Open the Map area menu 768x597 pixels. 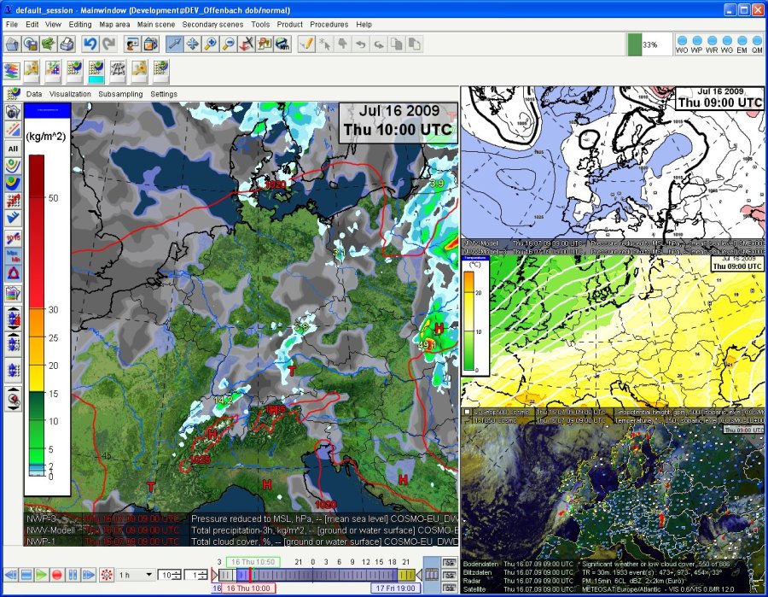pos(114,25)
